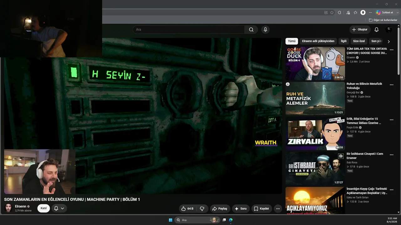Open options for İnsanlığın Kayıp Çağı video

pos(391,190)
